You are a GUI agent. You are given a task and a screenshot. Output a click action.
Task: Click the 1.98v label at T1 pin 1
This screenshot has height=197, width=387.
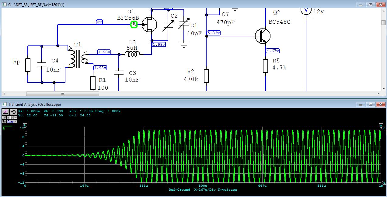click(104, 52)
